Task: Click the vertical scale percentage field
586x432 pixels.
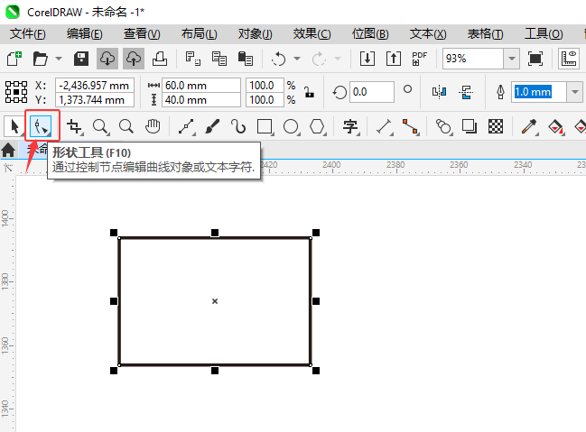Action: [x=265, y=100]
